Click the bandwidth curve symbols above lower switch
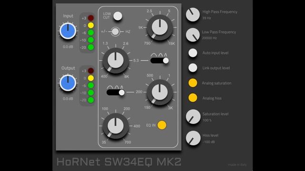 point(115,87)
